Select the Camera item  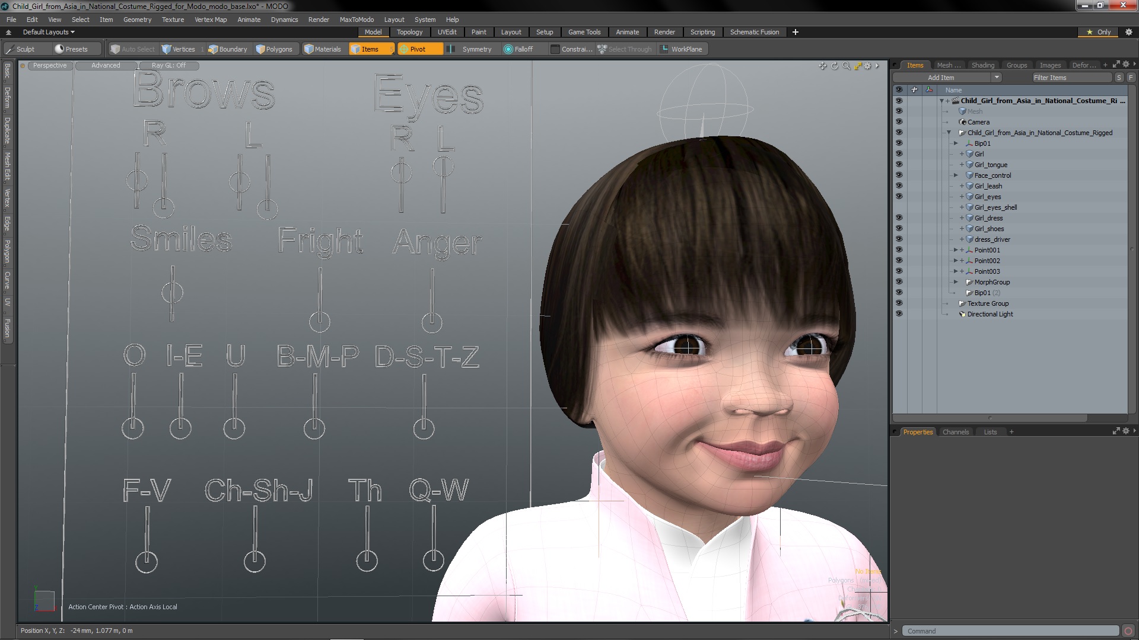978,122
